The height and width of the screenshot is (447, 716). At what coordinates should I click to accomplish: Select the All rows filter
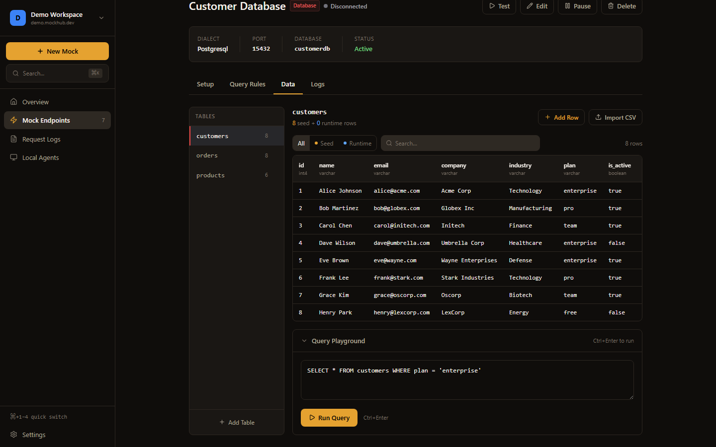coord(301,144)
